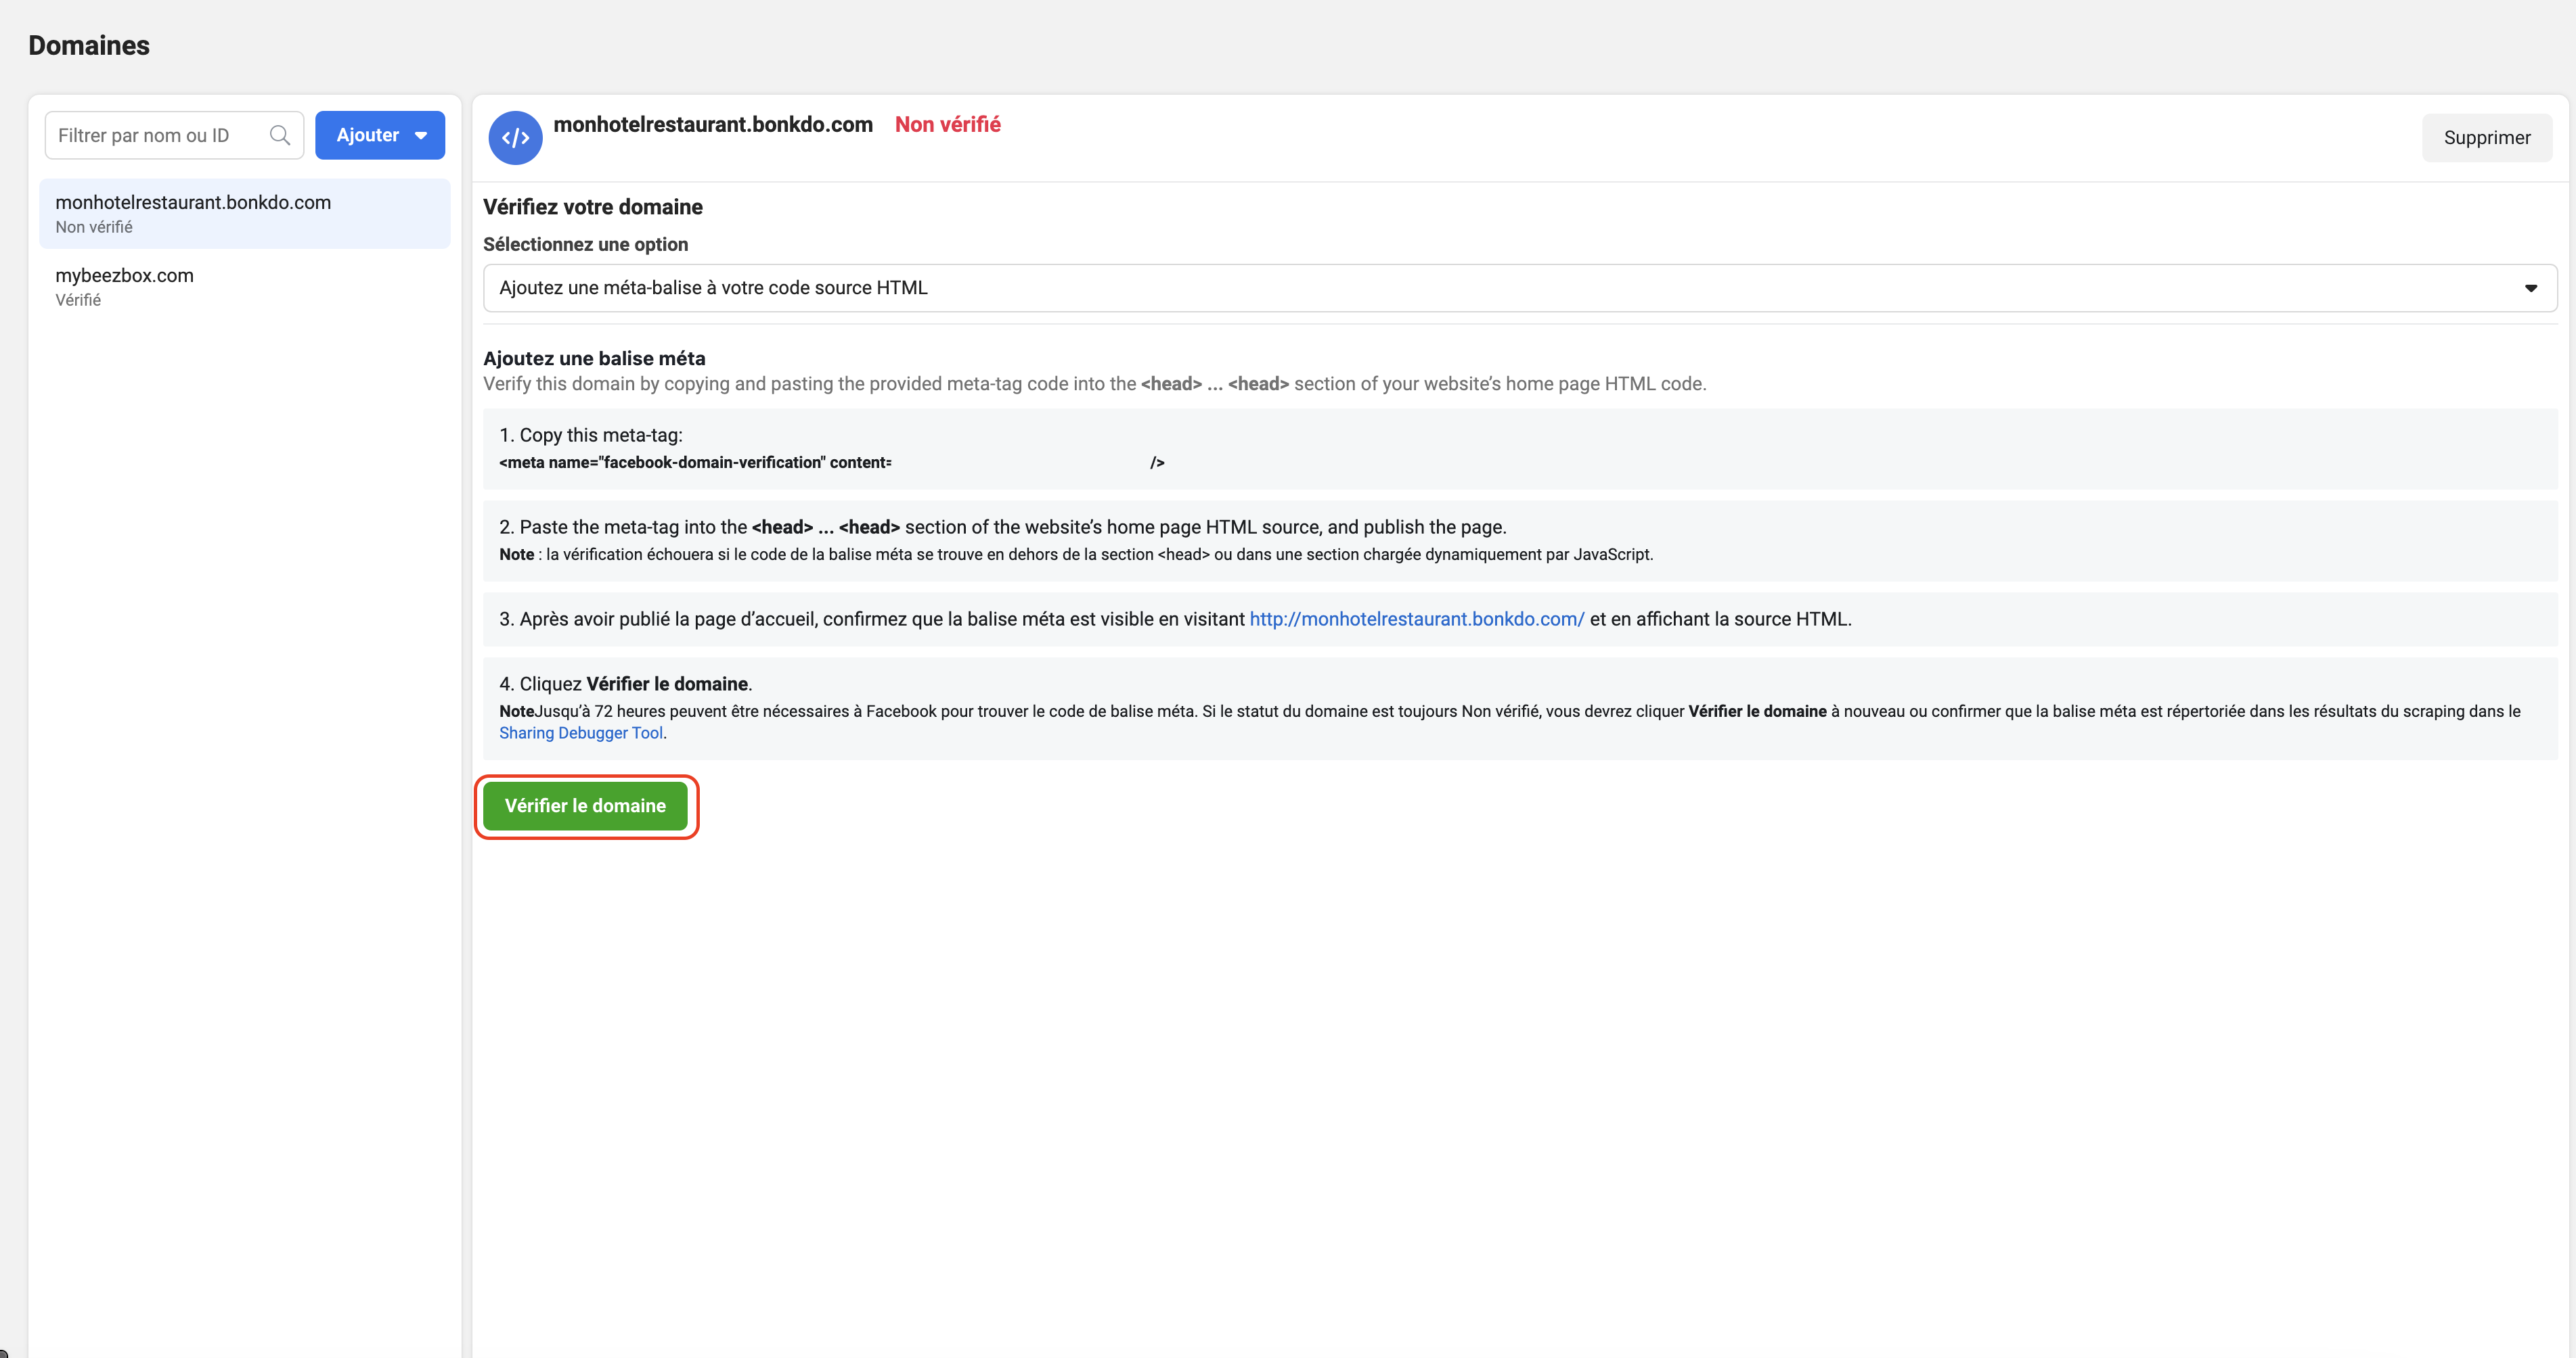
Task: Click the caret arrow on Ajouter button
Action: pyautogui.click(x=421, y=136)
